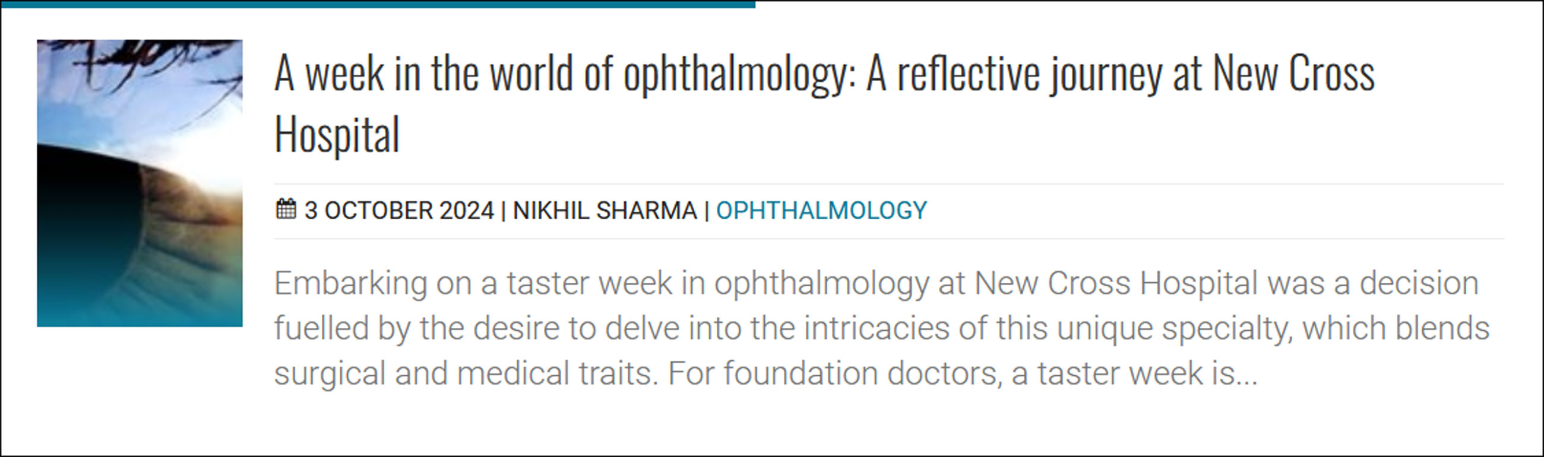Open the eye close-up article thumbnail
1544x457 pixels.
click(140, 183)
